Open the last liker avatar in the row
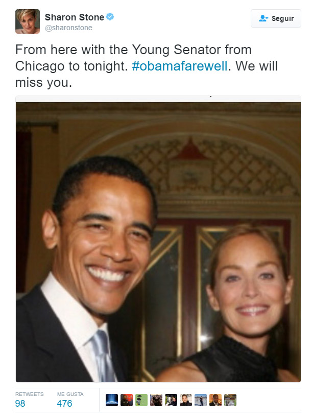This screenshot has height=420, width=312. point(230,400)
